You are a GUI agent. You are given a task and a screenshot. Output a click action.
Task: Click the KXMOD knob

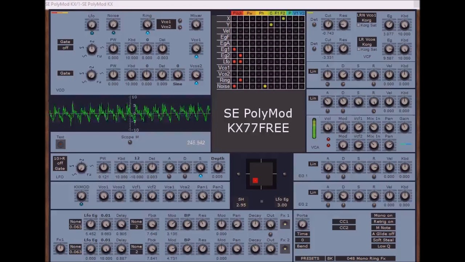81,196
